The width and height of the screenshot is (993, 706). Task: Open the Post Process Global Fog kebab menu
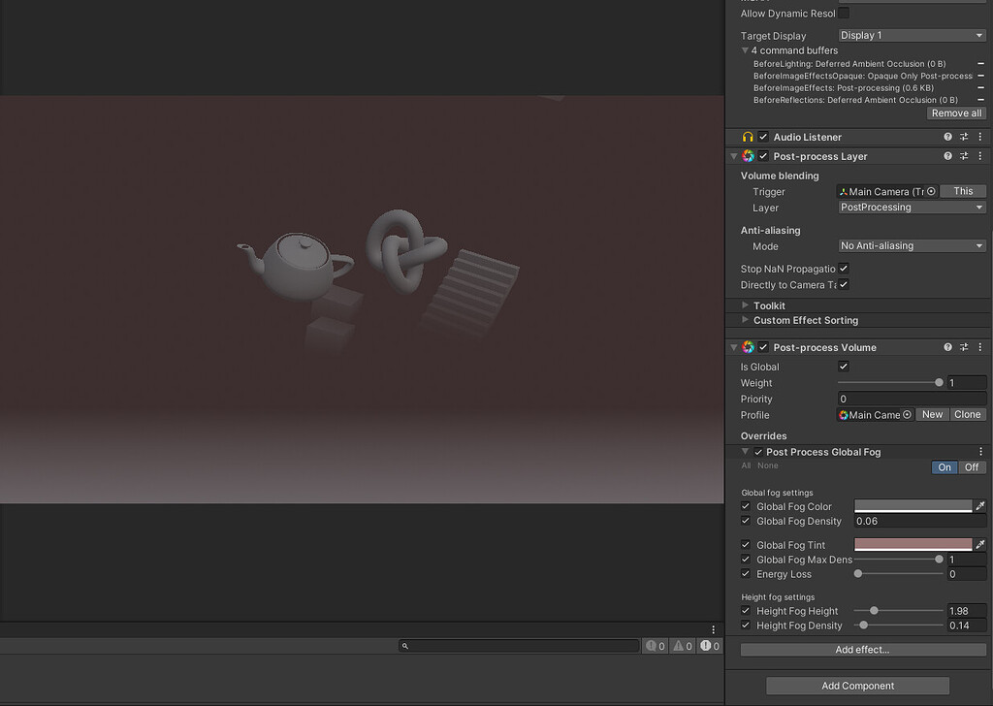[981, 451]
